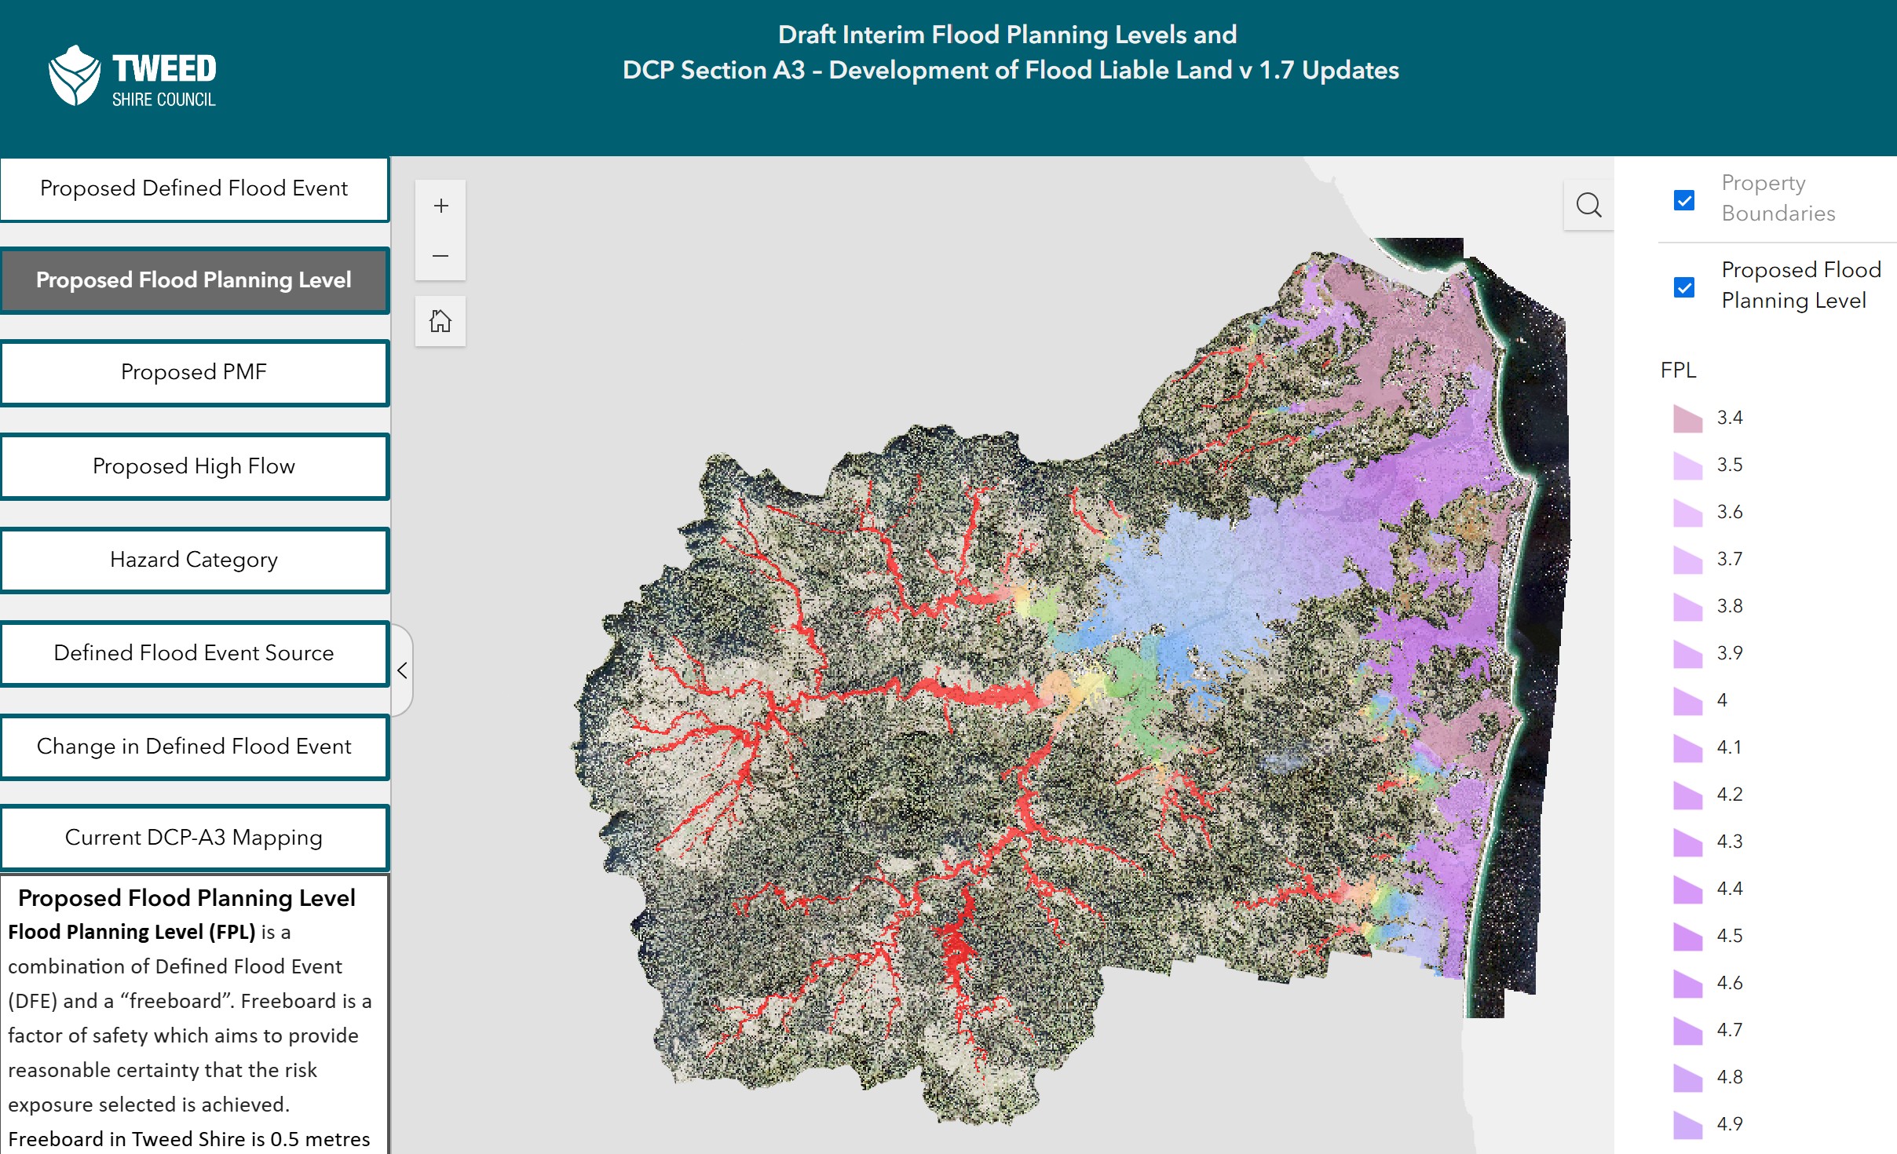1897x1154 pixels.
Task: Uncheck Proposed Flood Planning Level layer
Action: [x=1683, y=287]
